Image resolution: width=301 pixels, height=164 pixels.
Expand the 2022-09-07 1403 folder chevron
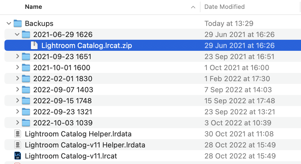click(x=17, y=89)
